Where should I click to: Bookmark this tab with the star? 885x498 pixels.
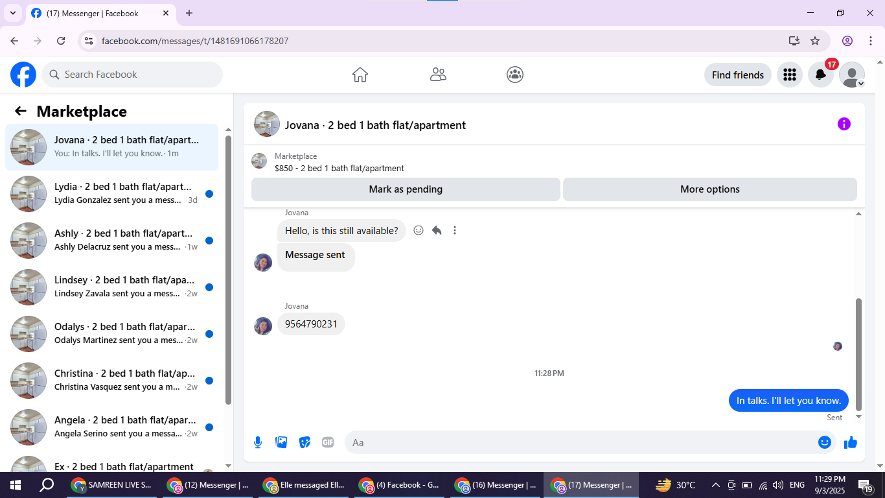tap(815, 41)
